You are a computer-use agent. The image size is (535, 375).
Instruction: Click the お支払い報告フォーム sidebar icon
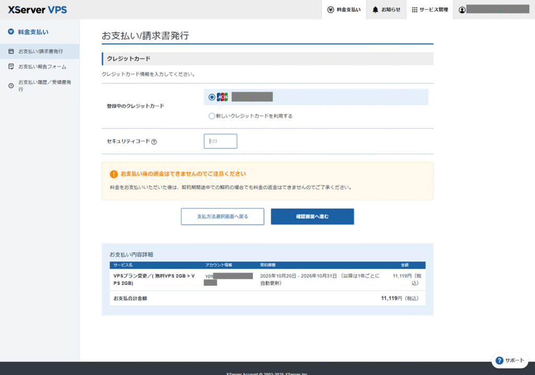pyautogui.click(x=11, y=67)
